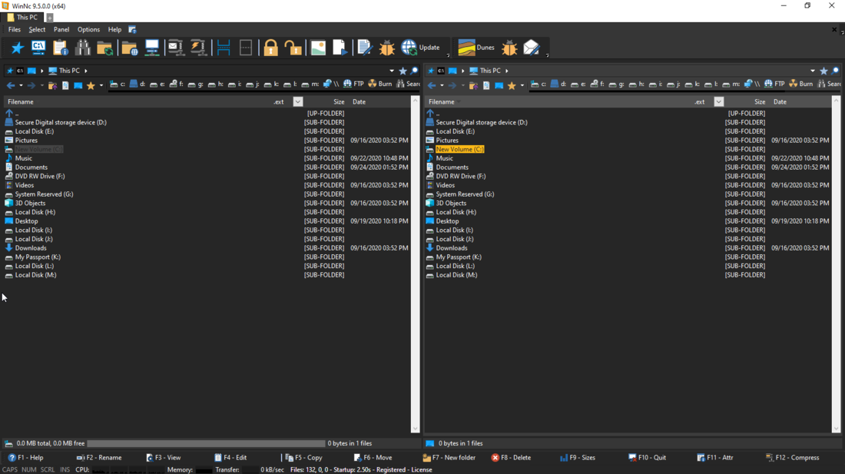Click FTP button in left panel drive bar
This screenshot has height=474, width=845.
tap(353, 84)
